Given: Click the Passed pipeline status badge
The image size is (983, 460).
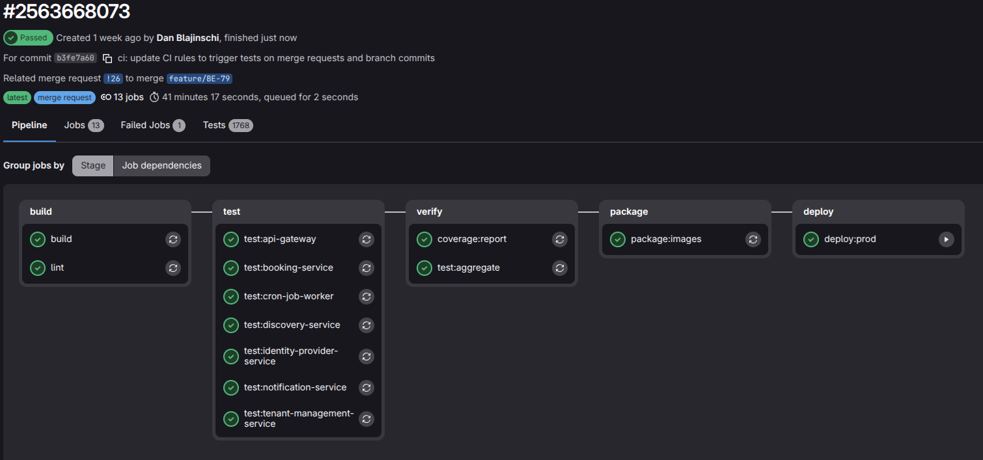Looking at the screenshot, I should [28, 38].
